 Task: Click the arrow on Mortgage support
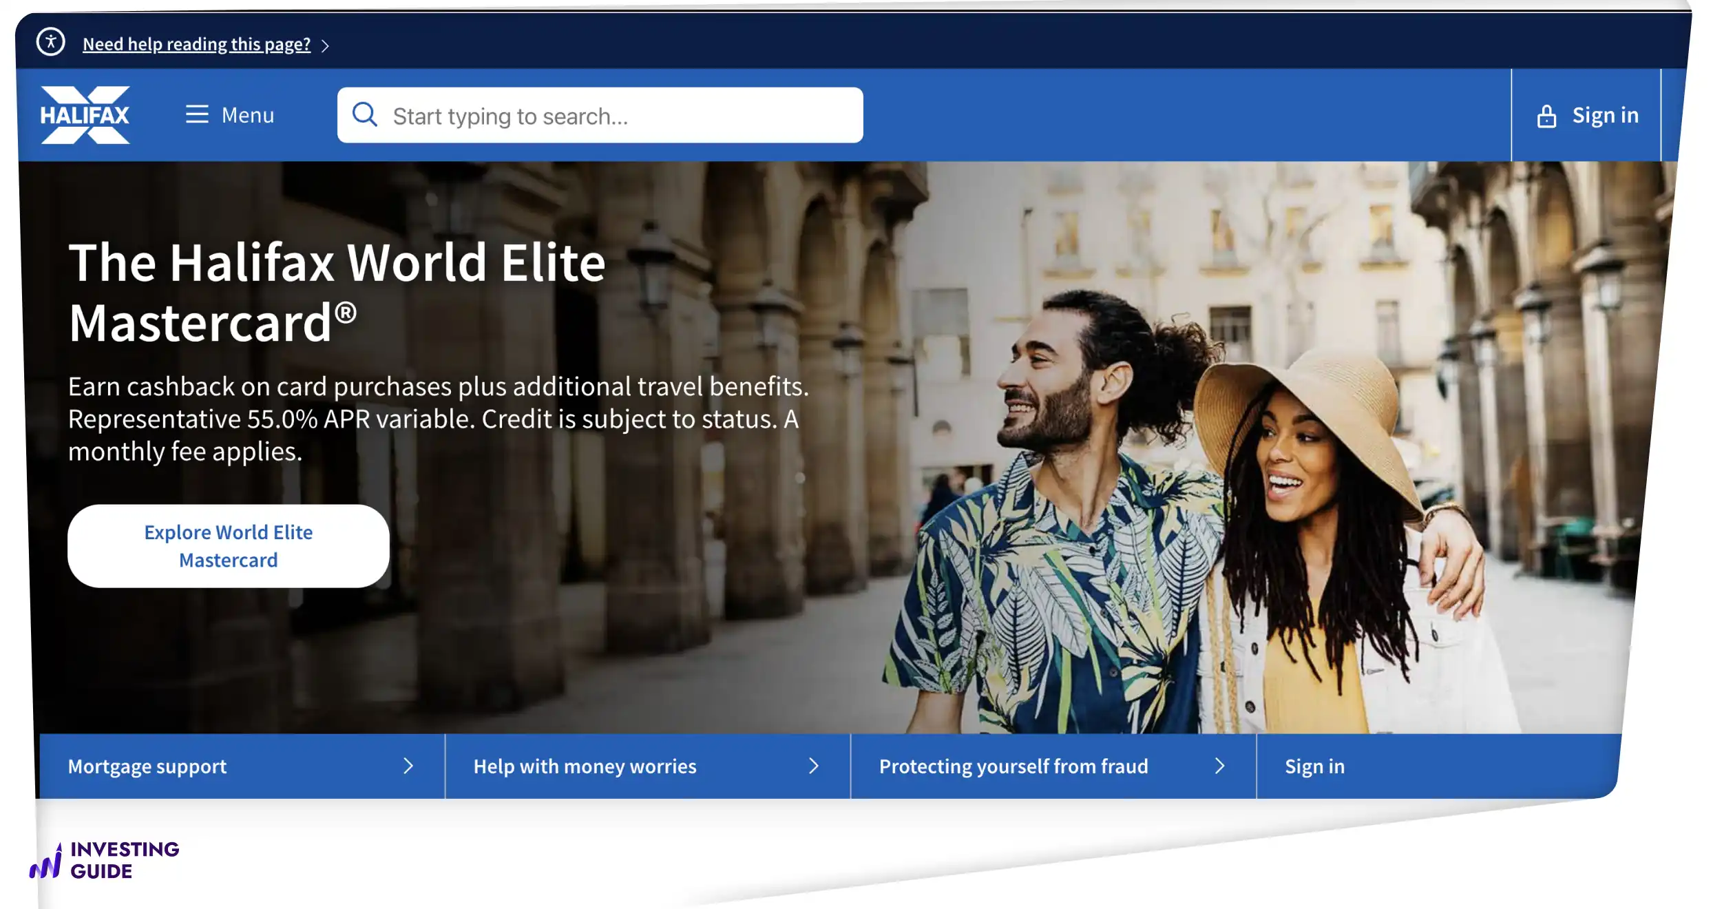pos(408,766)
